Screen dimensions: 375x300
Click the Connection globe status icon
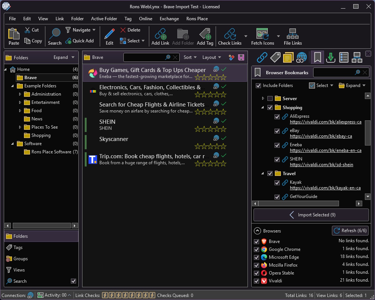click(x=30, y=295)
